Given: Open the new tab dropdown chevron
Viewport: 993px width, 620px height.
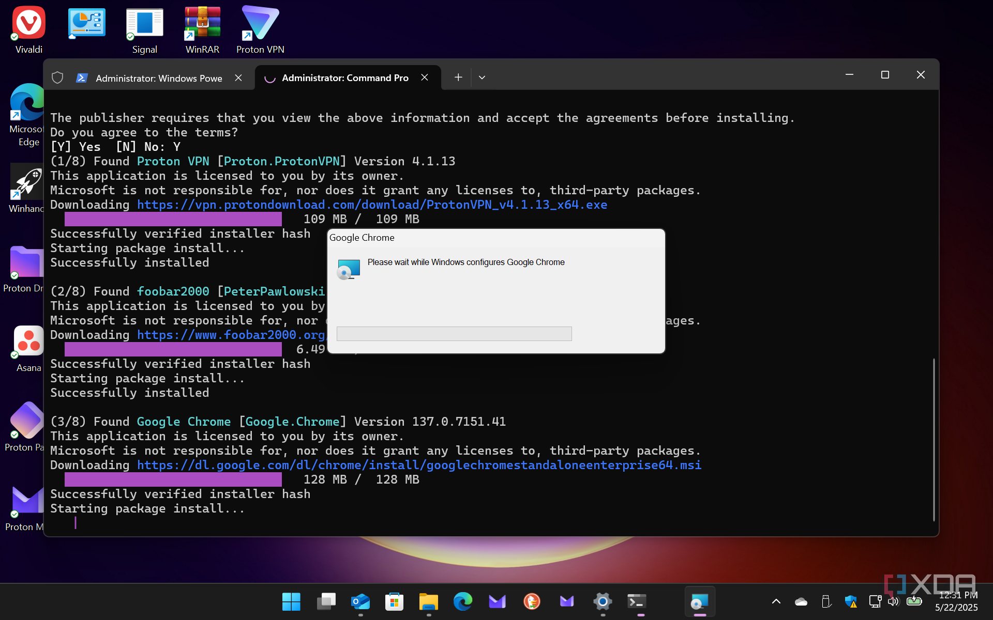Looking at the screenshot, I should pos(482,78).
